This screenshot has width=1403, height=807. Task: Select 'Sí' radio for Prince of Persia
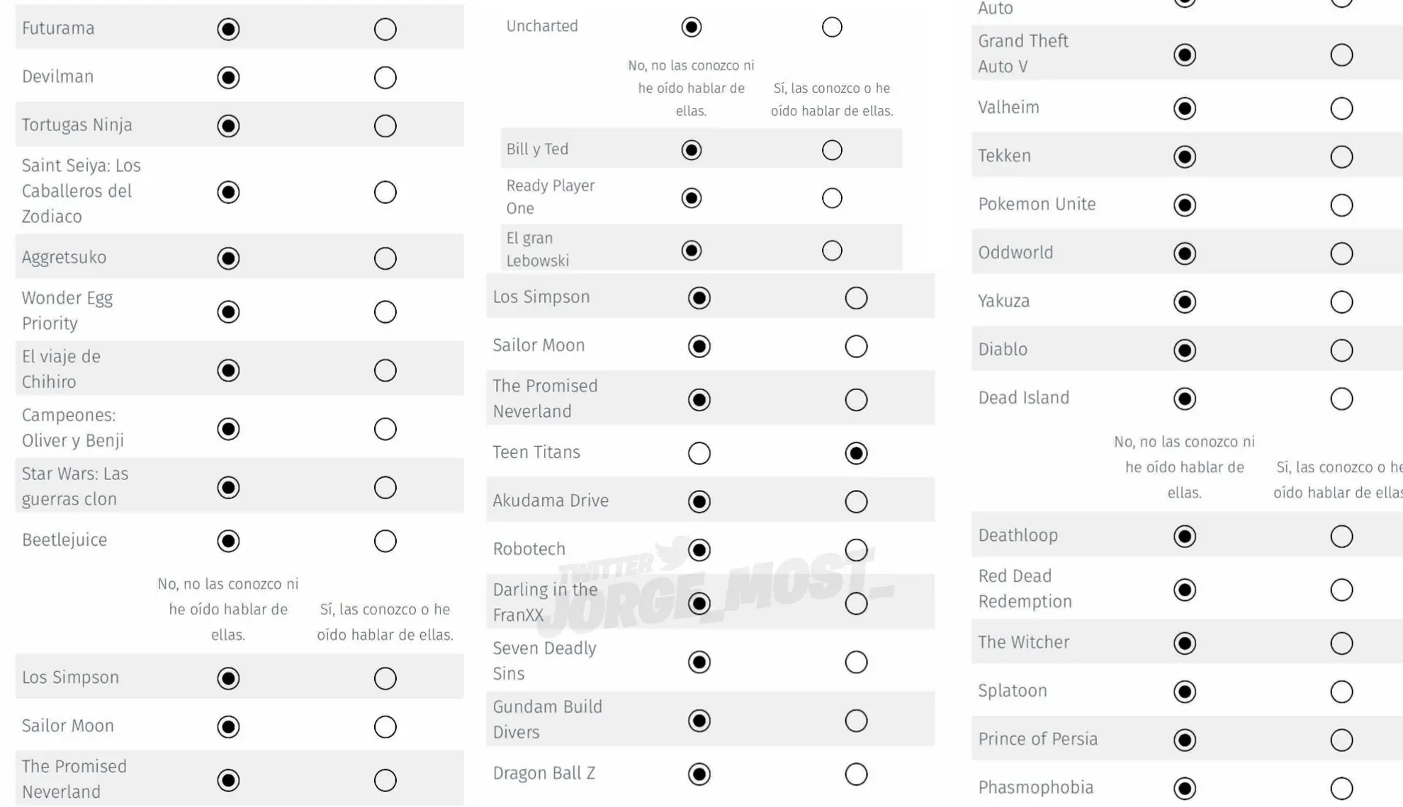[x=1341, y=740]
